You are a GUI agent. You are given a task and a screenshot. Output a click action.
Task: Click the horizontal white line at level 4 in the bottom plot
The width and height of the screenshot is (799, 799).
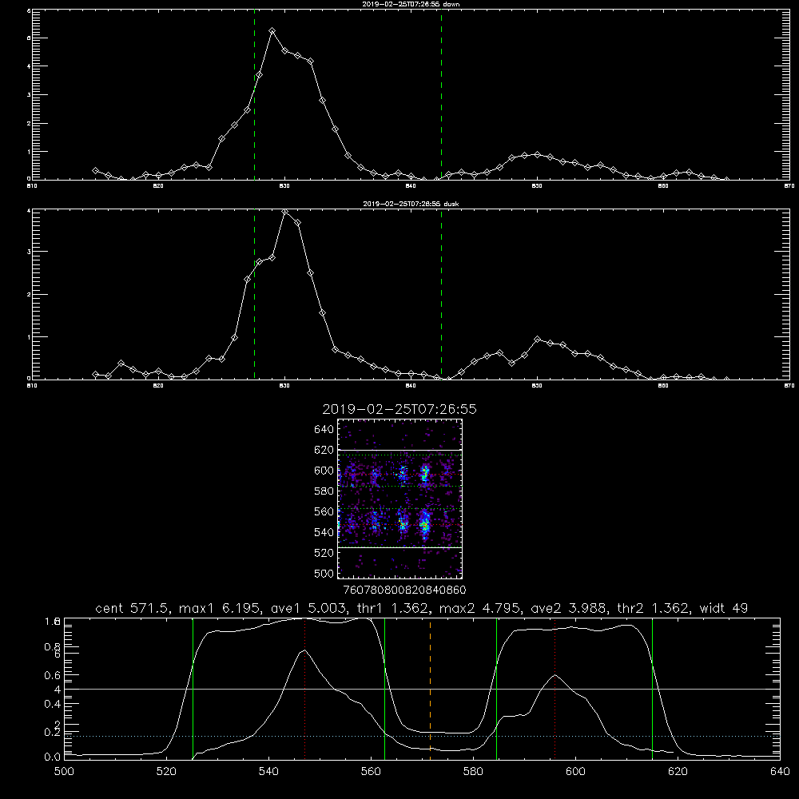tap(422, 689)
